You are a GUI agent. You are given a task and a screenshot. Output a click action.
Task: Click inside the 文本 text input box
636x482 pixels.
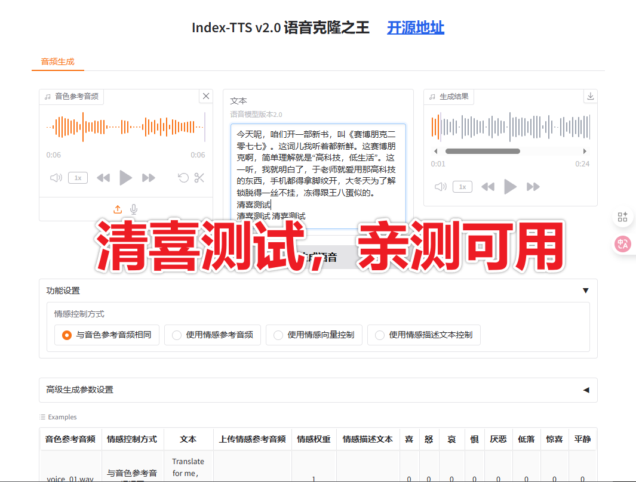click(x=317, y=167)
